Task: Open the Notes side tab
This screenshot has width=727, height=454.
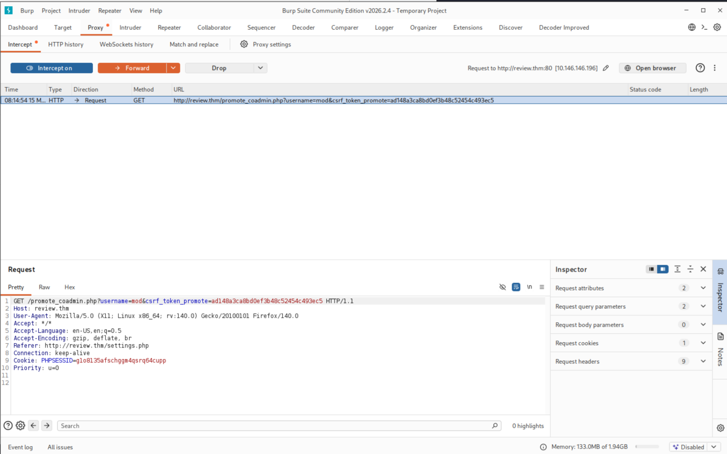Action: (720, 351)
